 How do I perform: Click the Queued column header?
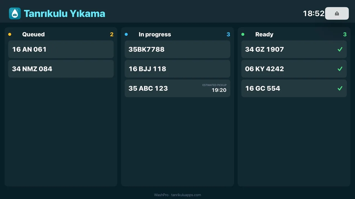(x=33, y=35)
